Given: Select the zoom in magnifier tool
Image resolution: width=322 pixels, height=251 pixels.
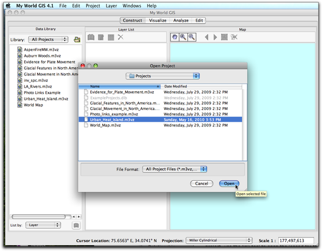Looking at the screenshot, I should coord(183,37).
